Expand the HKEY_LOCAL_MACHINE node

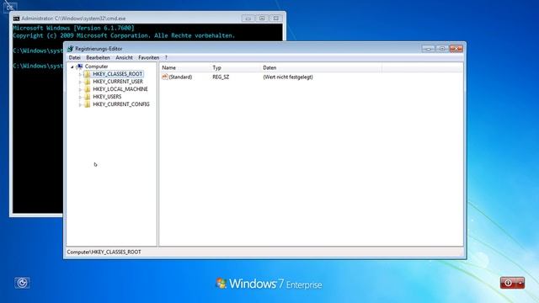pyautogui.click(x=80, y=89)
